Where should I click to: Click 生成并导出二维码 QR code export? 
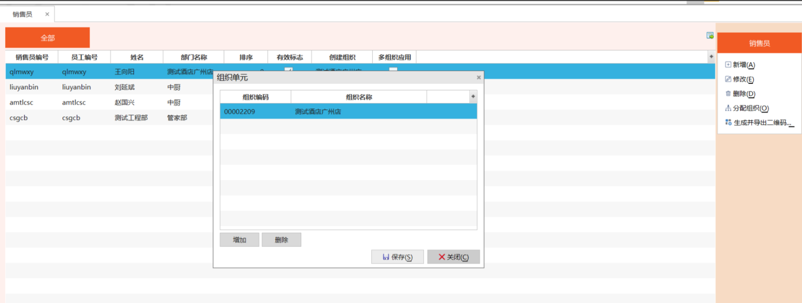tap(759, 123)
